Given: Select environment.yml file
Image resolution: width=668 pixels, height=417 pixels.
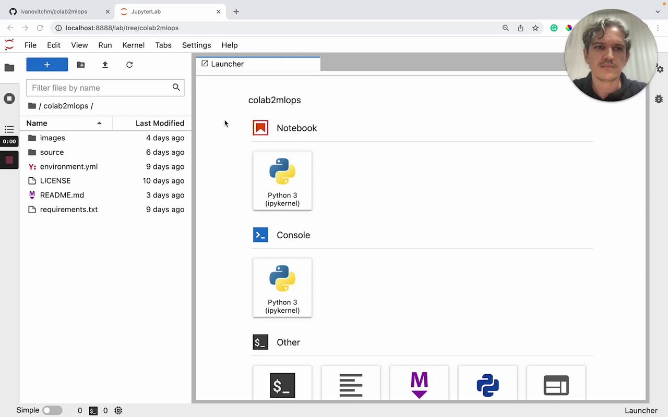Looking at the screenshot, I should pos(106,167).
